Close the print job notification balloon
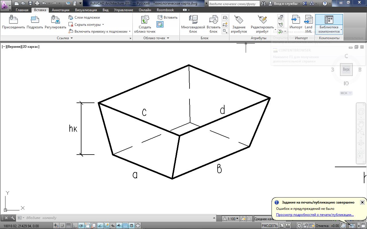 362,202
